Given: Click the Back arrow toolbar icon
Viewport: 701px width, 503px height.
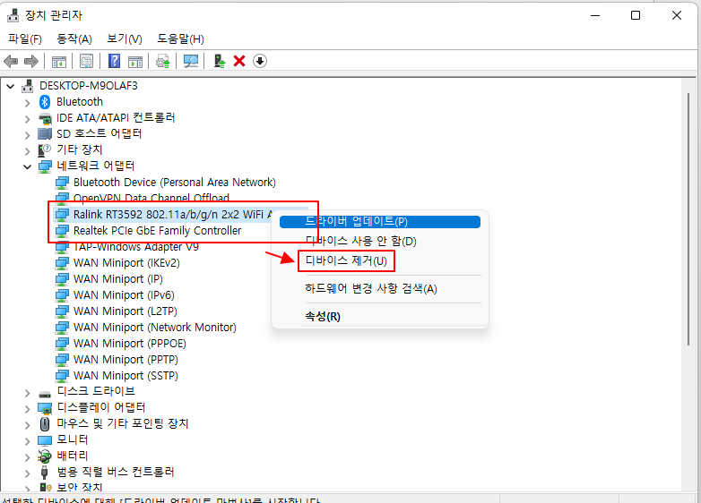Looking at the screenshot, I should click(x=11, y=61).
